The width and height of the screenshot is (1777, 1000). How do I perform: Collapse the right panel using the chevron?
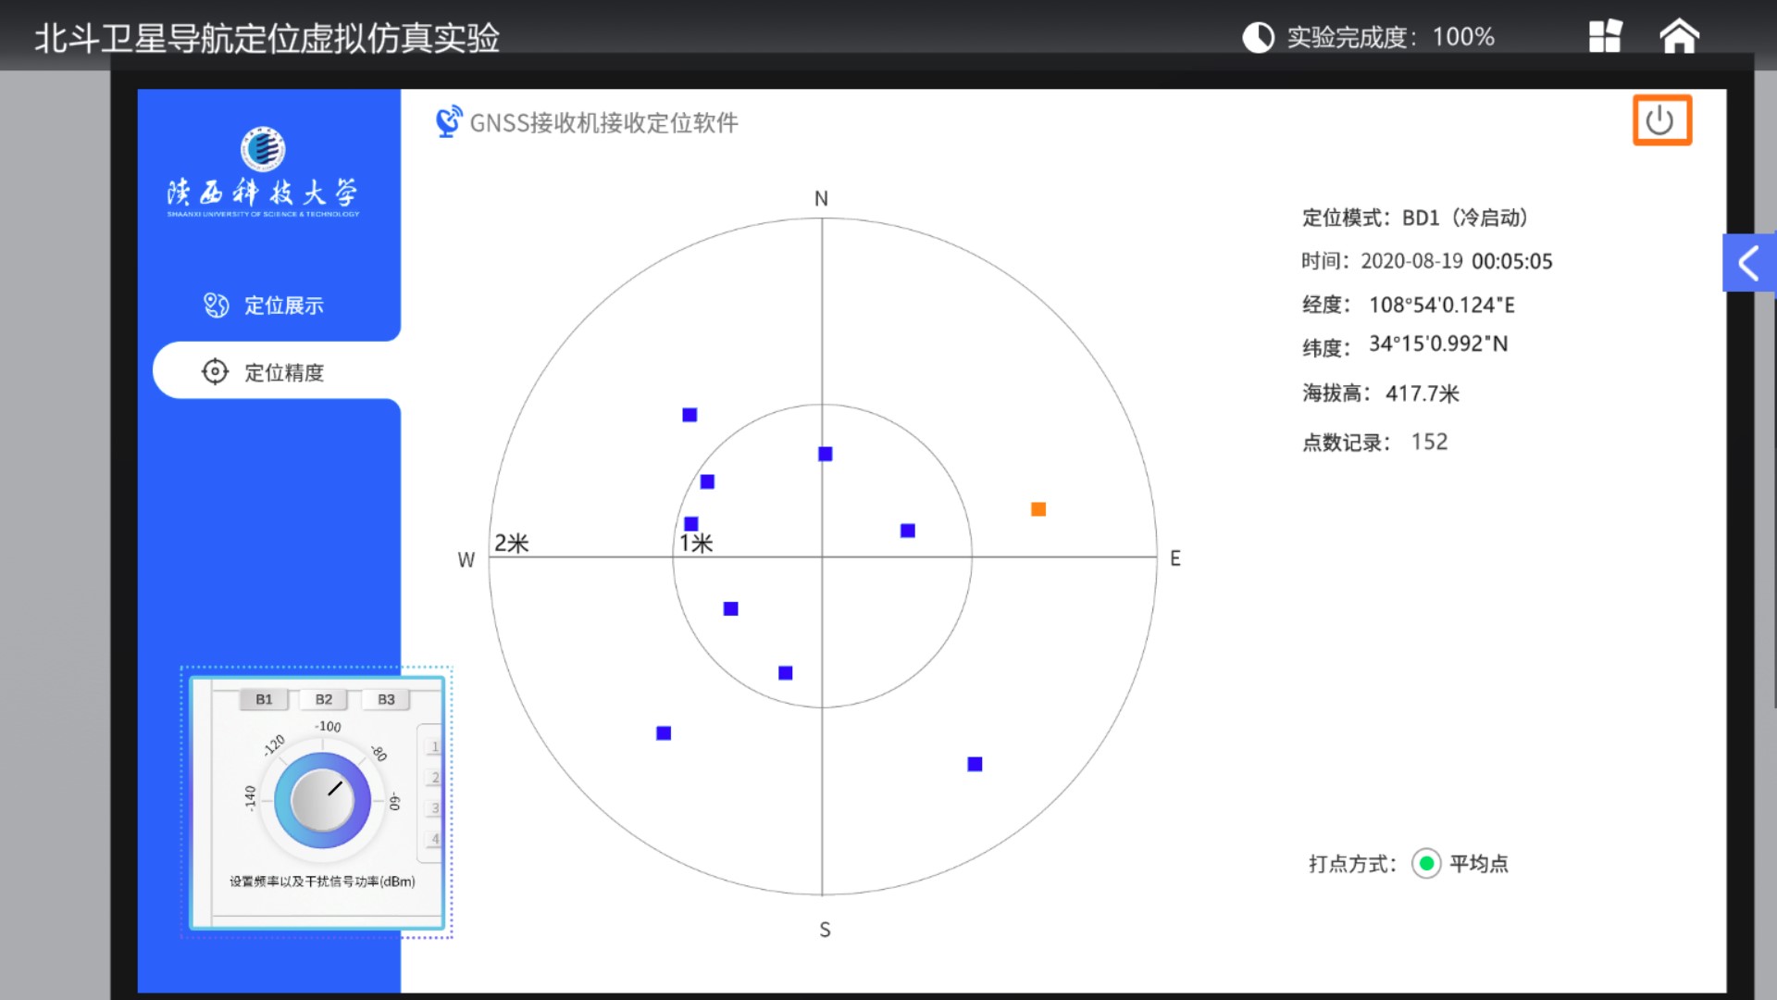tap(1747, 262)
